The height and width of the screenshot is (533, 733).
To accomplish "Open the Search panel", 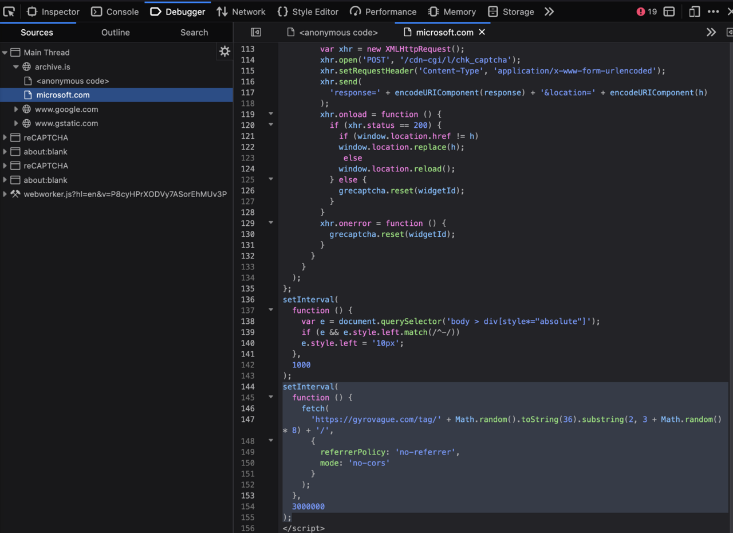I will tap(194, 33).
